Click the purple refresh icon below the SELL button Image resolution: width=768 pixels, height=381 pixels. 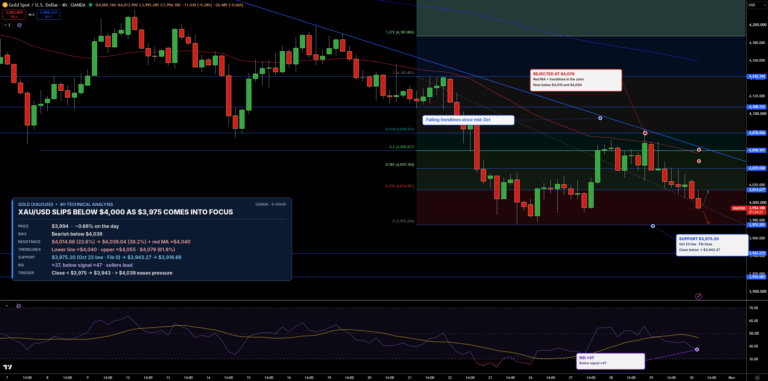(x=19, y=25)
